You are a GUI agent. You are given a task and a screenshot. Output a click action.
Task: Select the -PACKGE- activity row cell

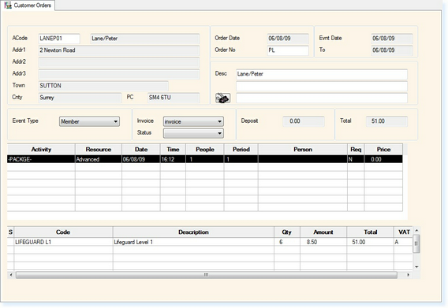click(41, 159)
